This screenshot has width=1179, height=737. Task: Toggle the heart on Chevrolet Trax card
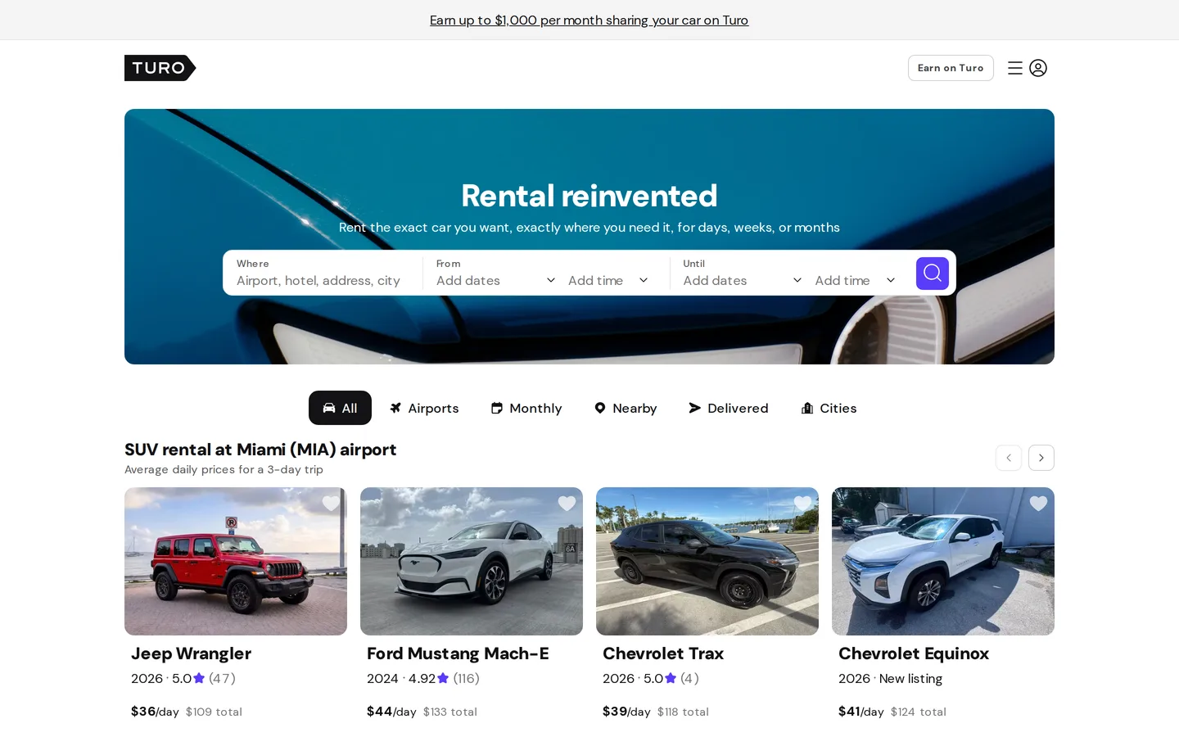tap(802, 504)
